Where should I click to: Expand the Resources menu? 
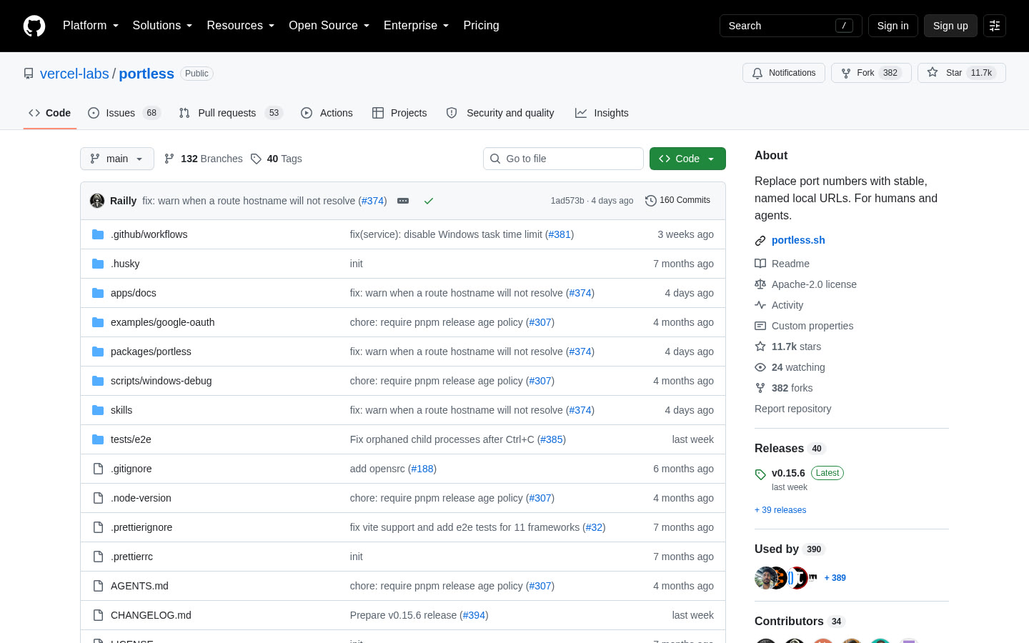(x=241, y=26)
